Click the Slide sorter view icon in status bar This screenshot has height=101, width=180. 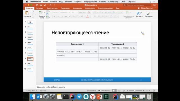pos(119,91)
